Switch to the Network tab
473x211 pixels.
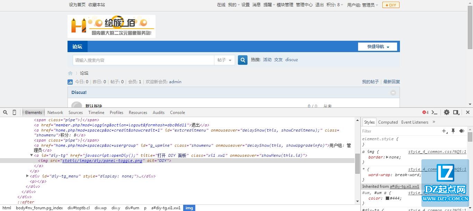click(x=55, y=113)
